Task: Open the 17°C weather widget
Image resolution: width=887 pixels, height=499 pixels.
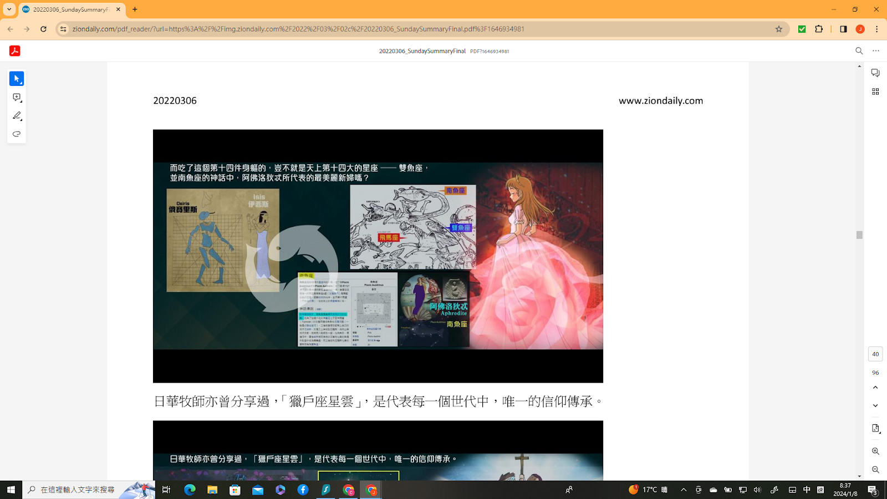Action: tap(648, 490)
